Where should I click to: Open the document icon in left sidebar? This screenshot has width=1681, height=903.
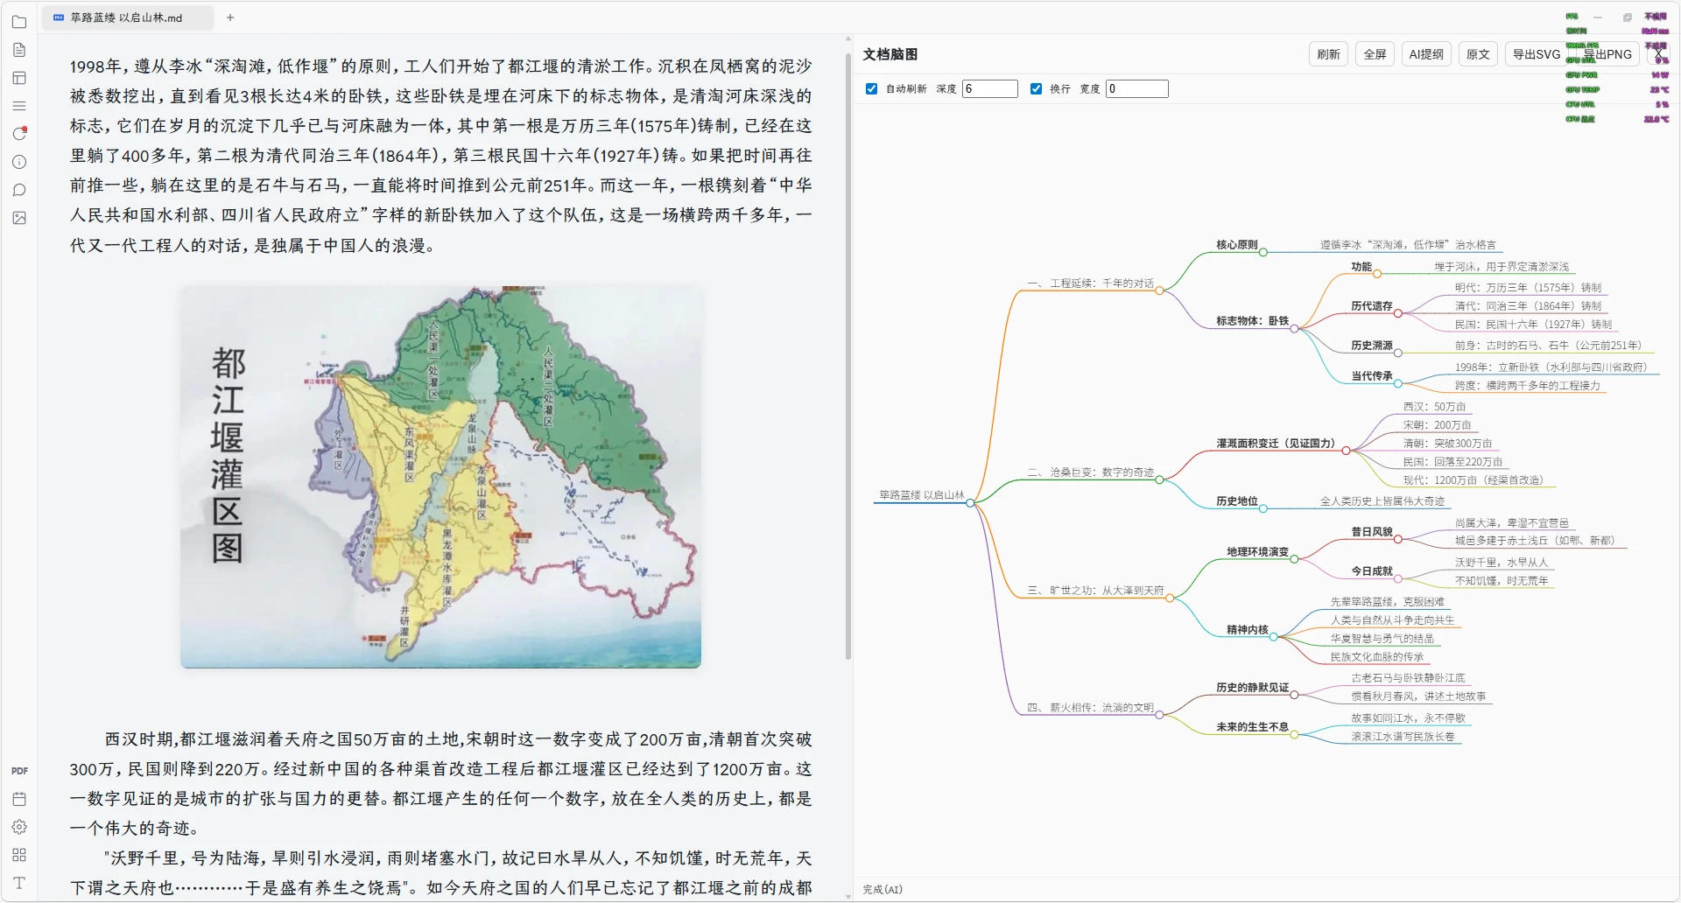19,50
